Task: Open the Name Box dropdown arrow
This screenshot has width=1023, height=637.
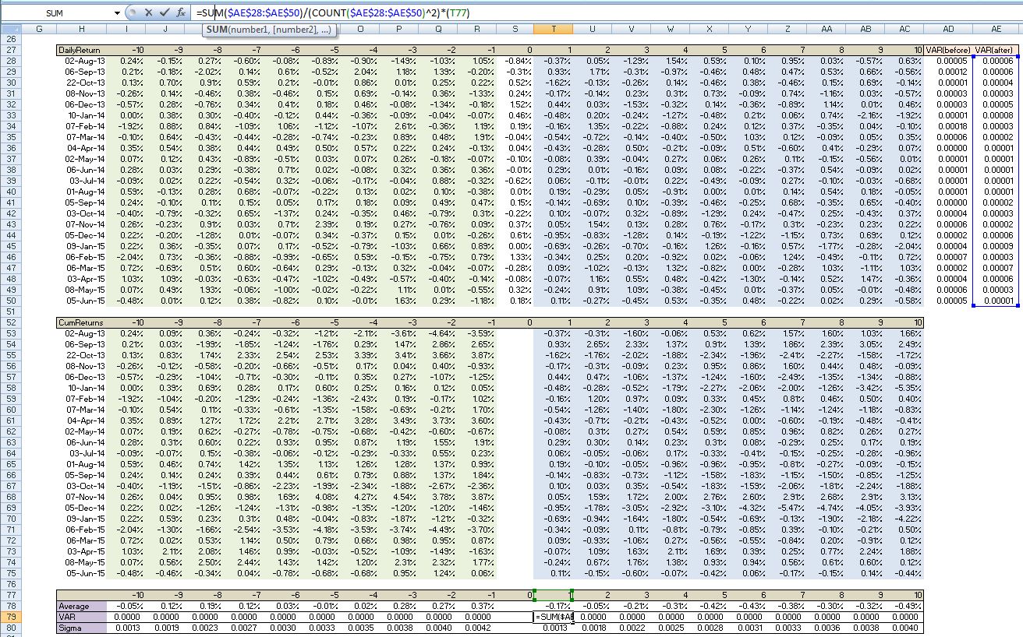Action: pyautogui.click(x=117, y=13)
